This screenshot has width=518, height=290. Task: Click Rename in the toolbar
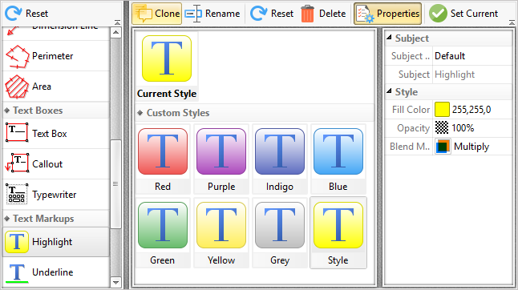coord(212,14)
